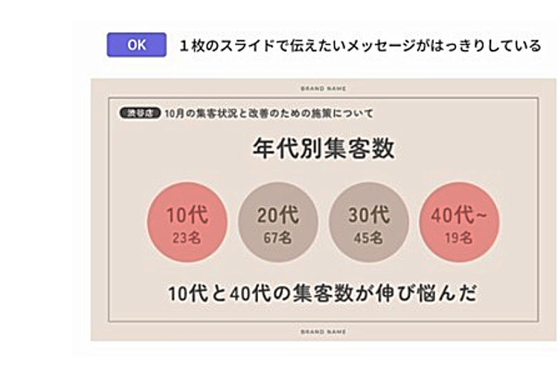This screenshot has width=558, height=382.
Task: Select the subtitle 10月の集客状況と改善のための施策について
Action: (x=269, y=114)
